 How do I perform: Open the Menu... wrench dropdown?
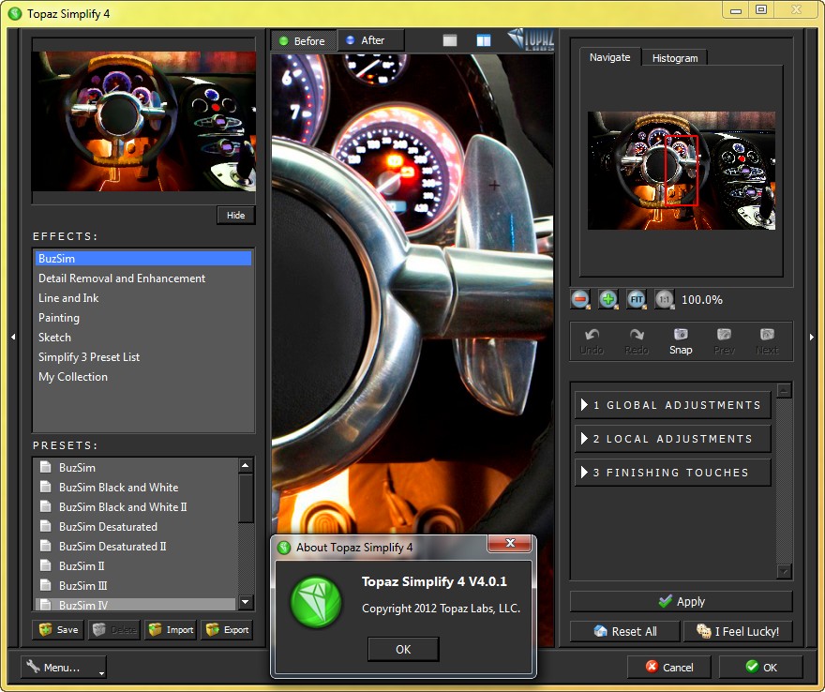click(63, 668)
